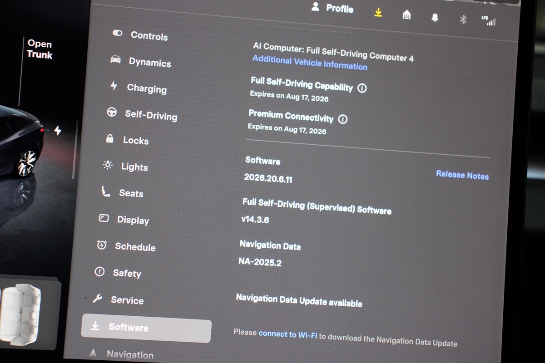The image size is (545, 363).
Task: Open Additional Vehicle Information link
Action: point(310,63)
